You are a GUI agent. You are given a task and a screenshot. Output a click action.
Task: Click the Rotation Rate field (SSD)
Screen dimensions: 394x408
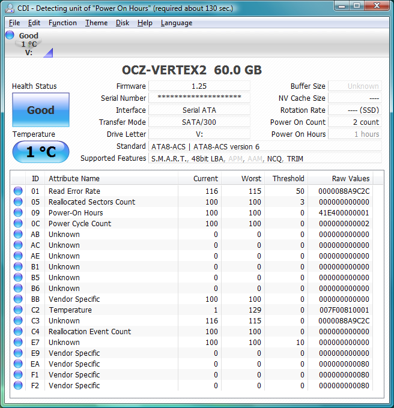(355, 110)
